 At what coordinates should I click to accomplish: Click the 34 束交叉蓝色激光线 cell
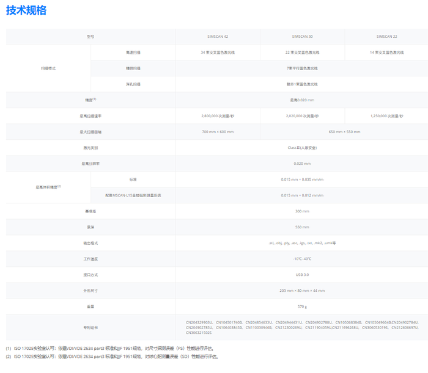[218, 53]
